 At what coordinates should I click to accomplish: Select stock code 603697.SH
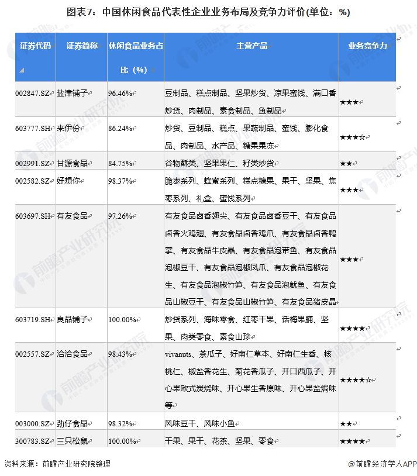33,216
